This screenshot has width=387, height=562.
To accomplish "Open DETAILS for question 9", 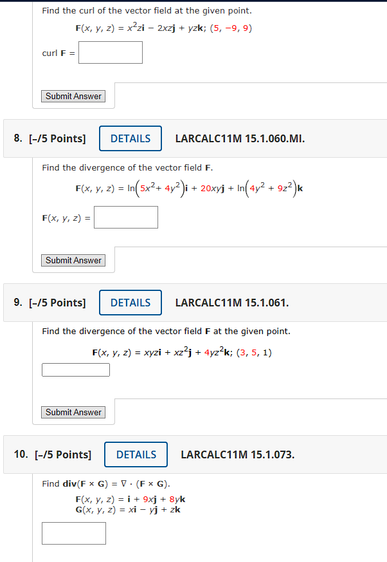I will tap(130, 302).
